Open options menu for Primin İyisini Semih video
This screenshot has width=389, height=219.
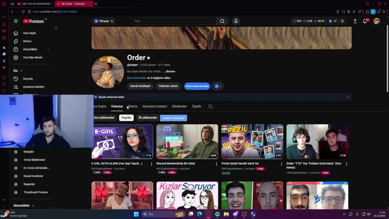click(281, 164)
